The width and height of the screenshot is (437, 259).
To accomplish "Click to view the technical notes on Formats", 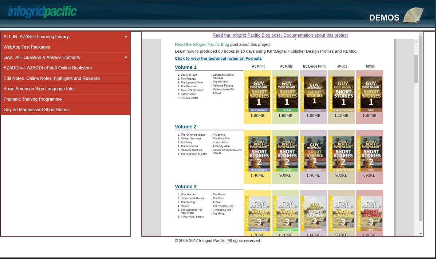I will tap(218, 58).
